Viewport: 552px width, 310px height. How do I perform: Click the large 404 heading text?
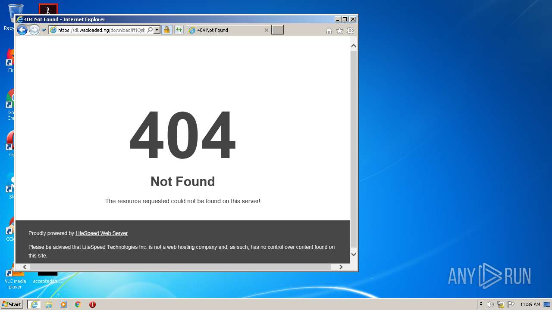click(182, 135)
